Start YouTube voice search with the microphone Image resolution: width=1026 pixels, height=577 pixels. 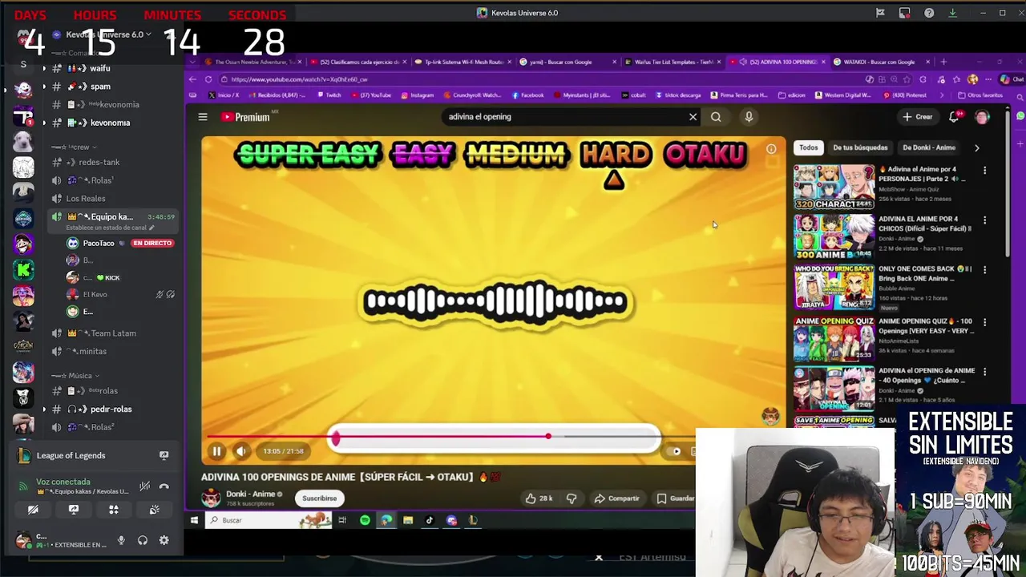click(749, 117)
